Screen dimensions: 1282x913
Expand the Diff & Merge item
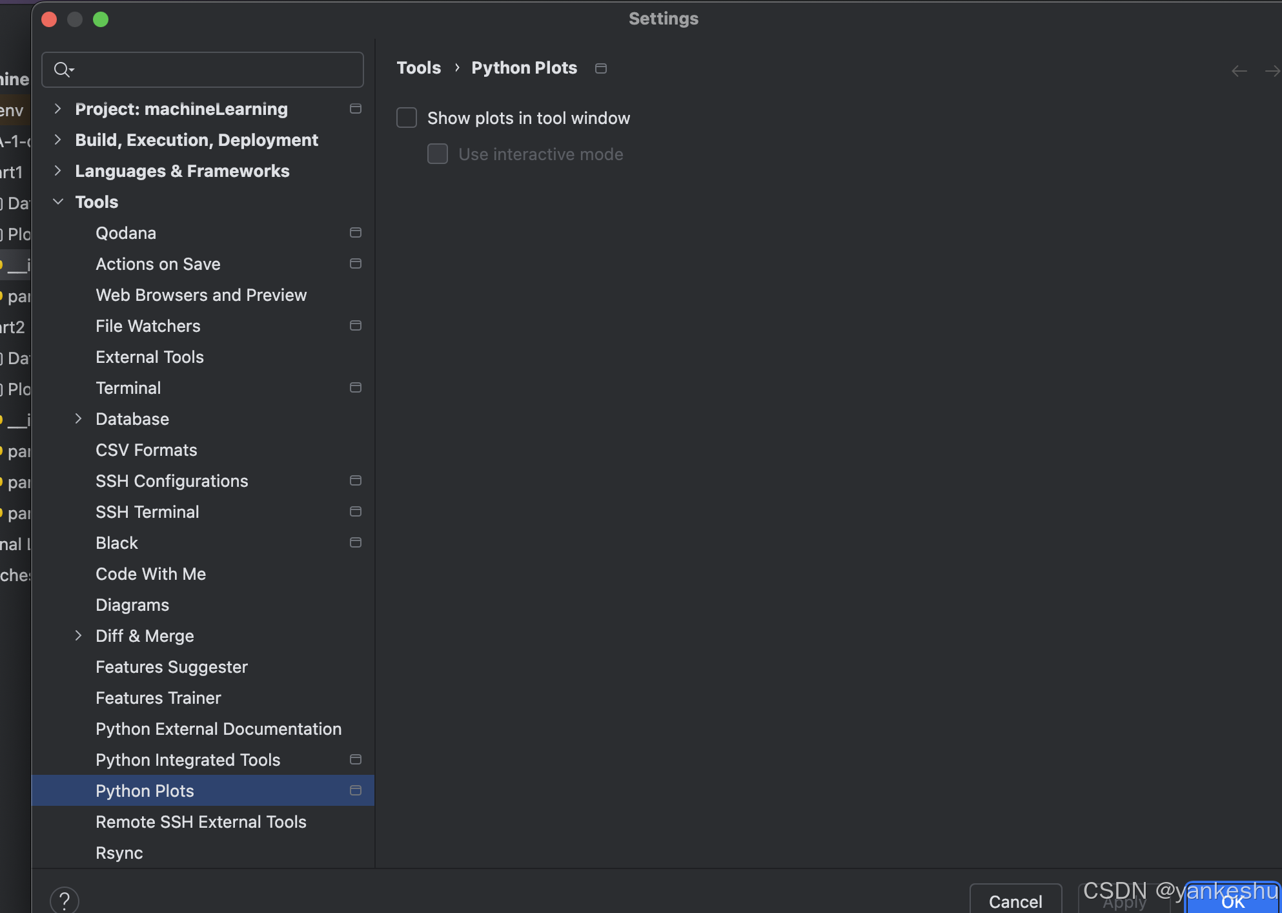(x=79, y=635)
